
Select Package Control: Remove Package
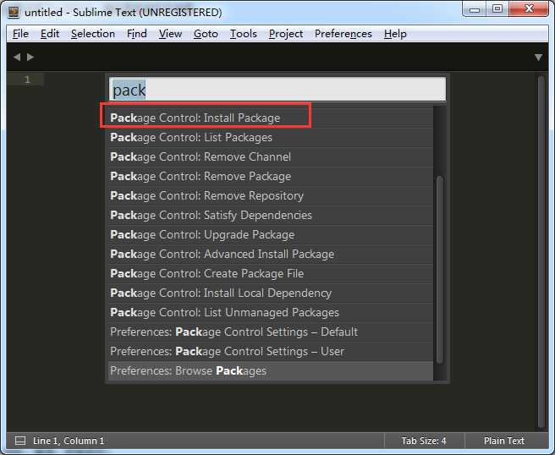(x=271, y=176)
